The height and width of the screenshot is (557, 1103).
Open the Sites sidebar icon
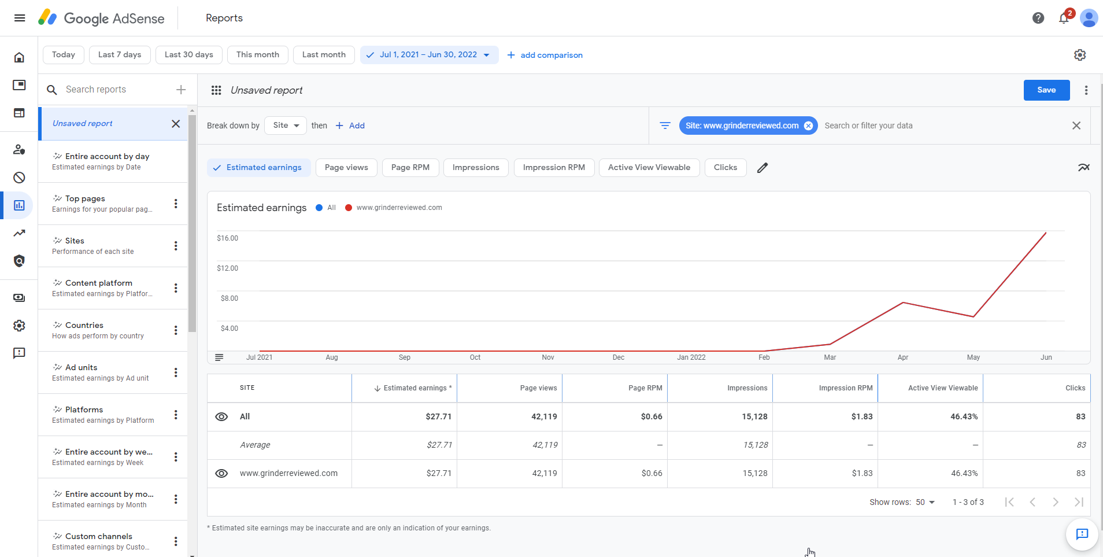click(x=19, y=113)
